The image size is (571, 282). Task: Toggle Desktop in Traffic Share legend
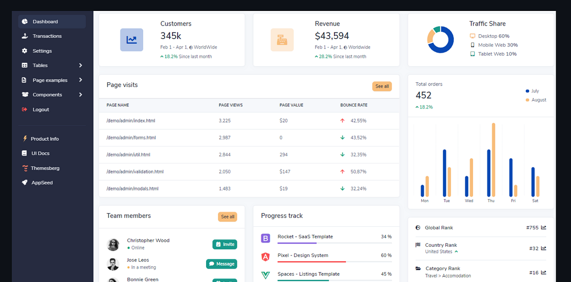click(x=489, y=35)
